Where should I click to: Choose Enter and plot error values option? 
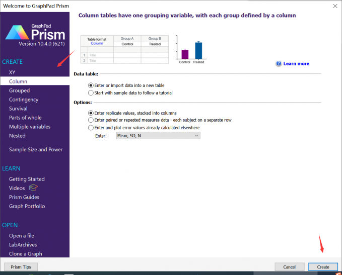click(91, 128)
